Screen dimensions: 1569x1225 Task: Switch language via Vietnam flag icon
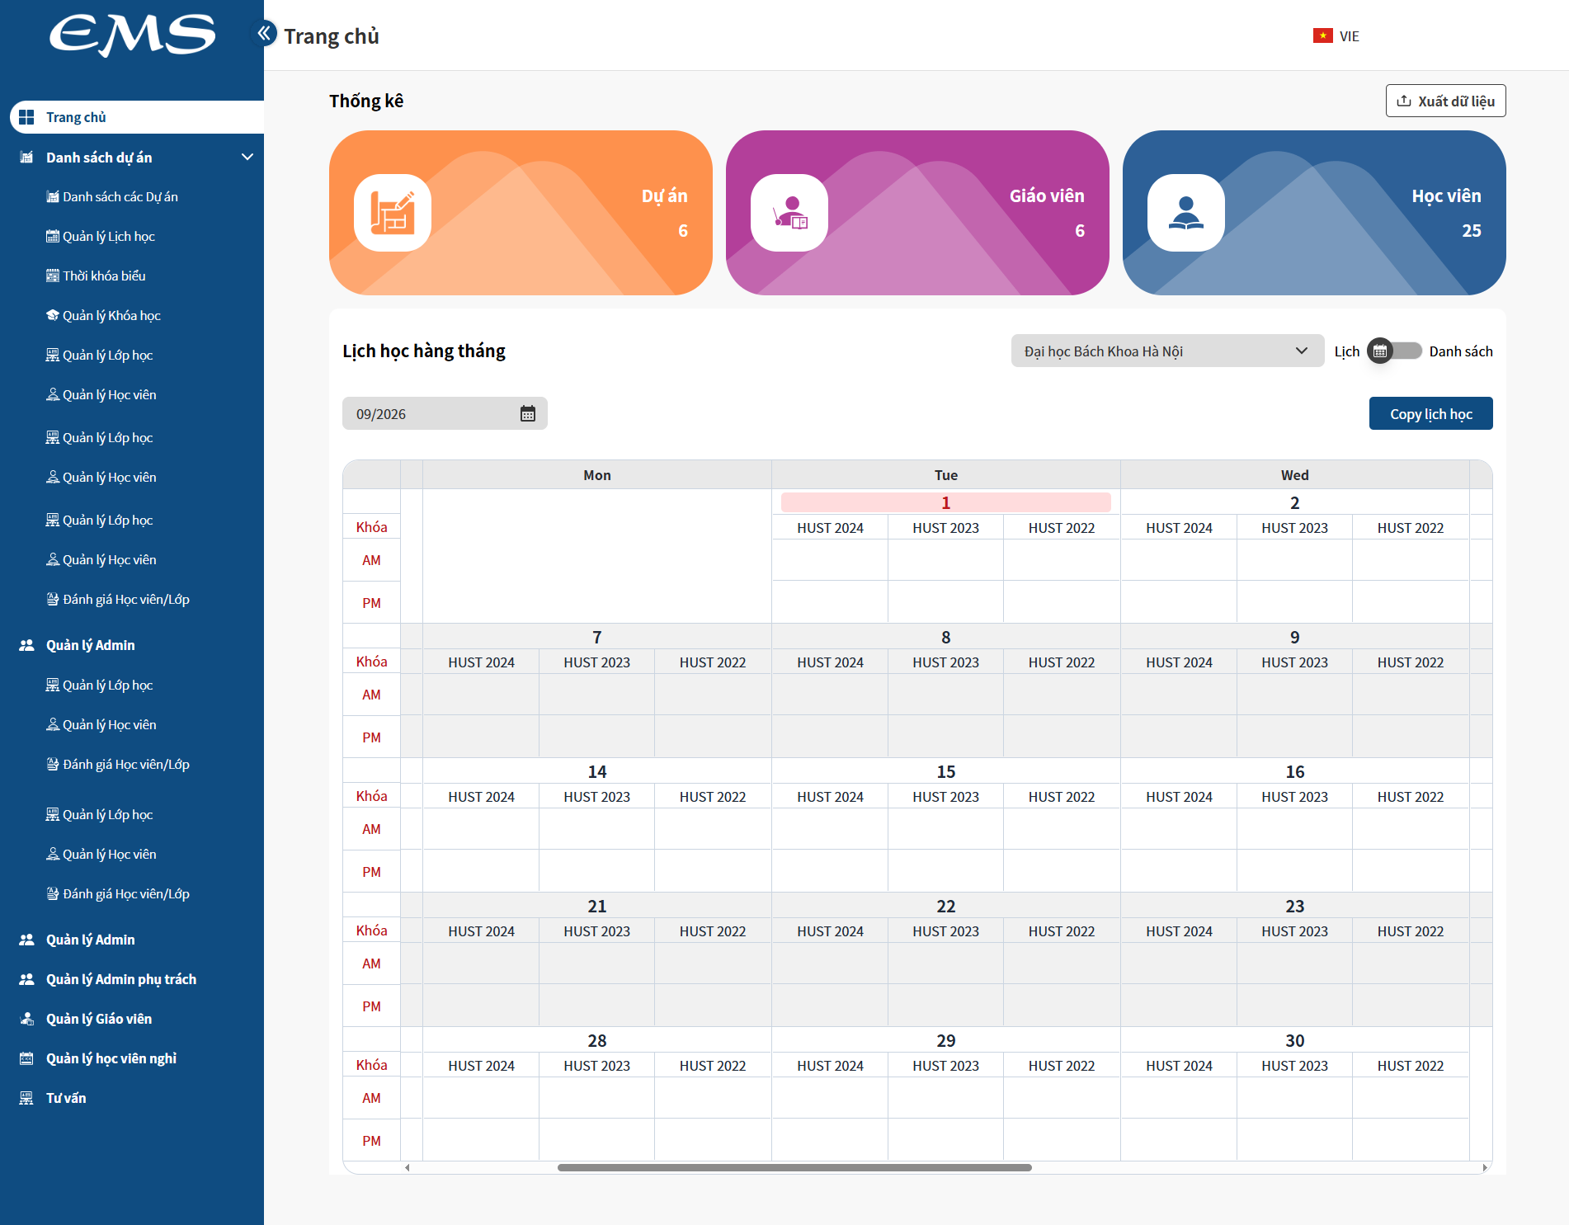pos(1323,35)
